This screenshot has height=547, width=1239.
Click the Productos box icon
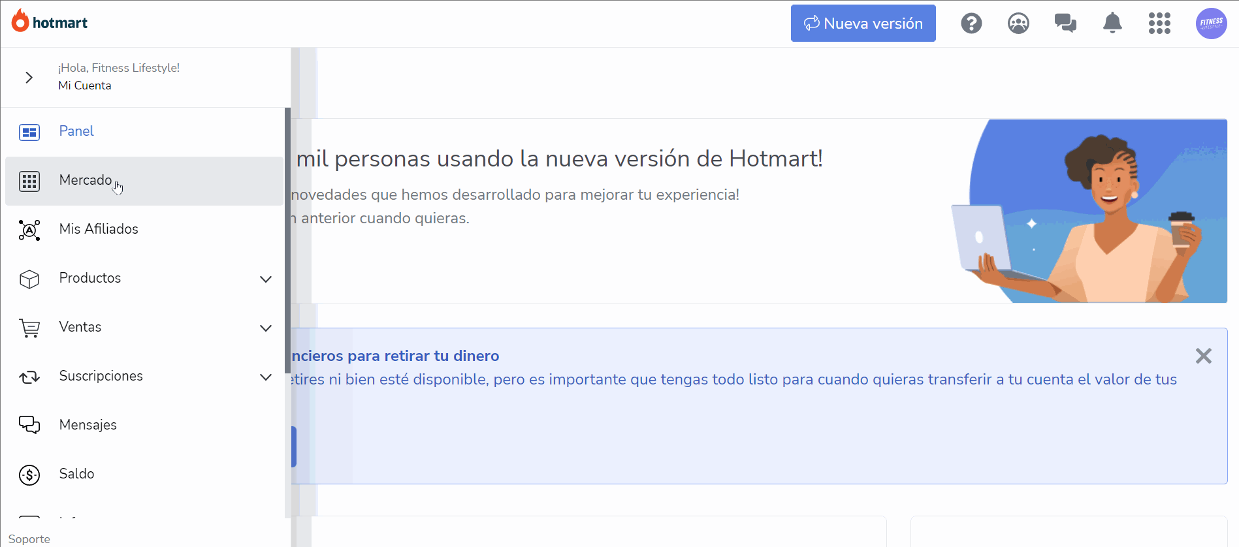(x=29, y=279)
